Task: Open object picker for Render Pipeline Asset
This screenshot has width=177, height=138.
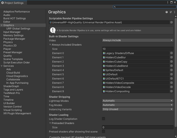Action: click(x=171, y=23)
